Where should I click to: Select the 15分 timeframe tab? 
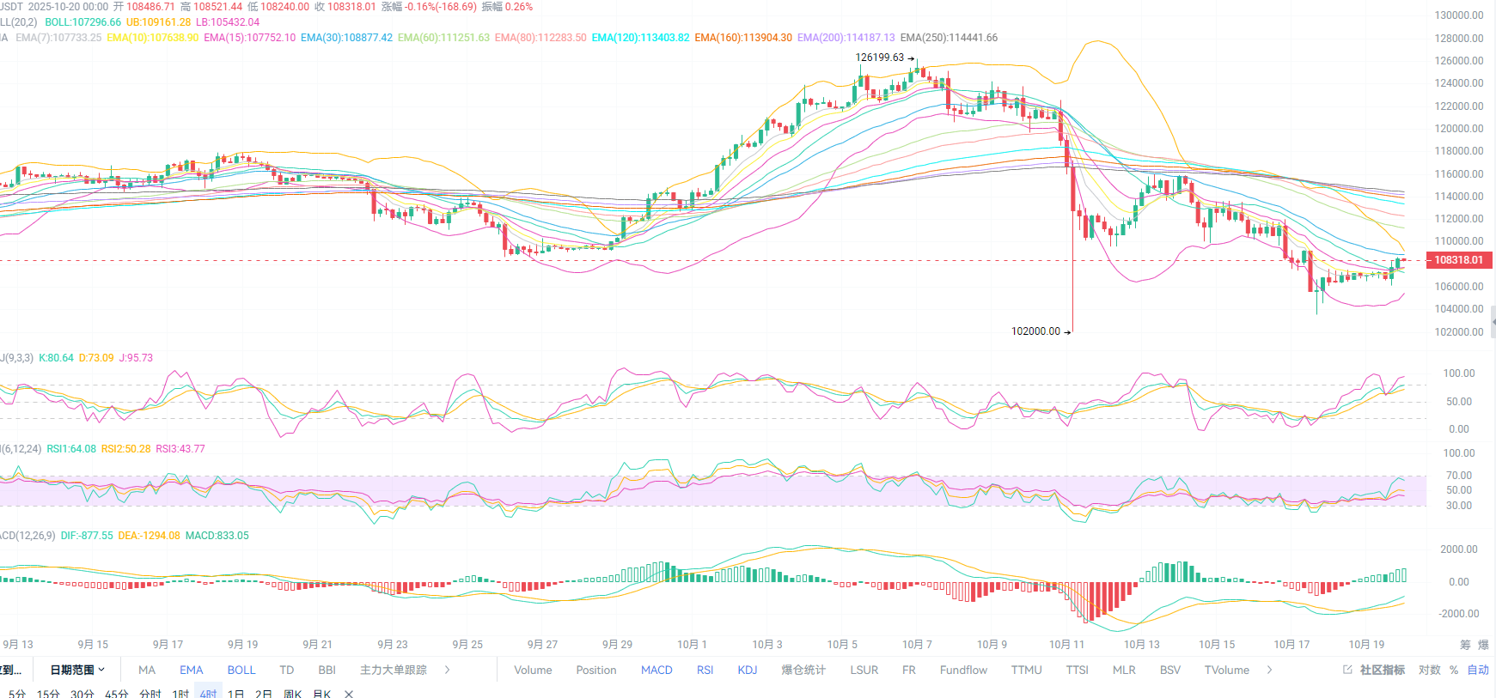48,694
